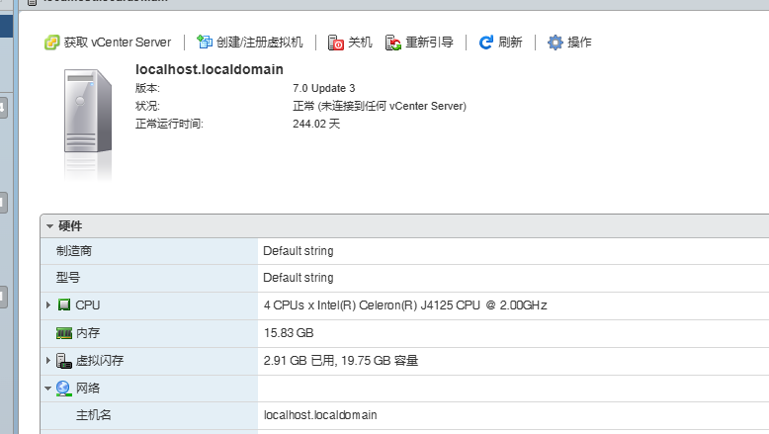
Task: Collapse the 网络 row arrow
Action: click(48, 389)
